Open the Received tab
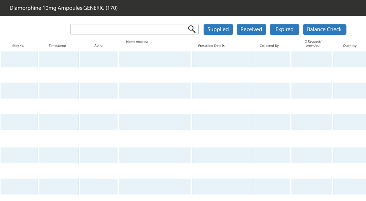Screen dimensions: 366x201 251,29
